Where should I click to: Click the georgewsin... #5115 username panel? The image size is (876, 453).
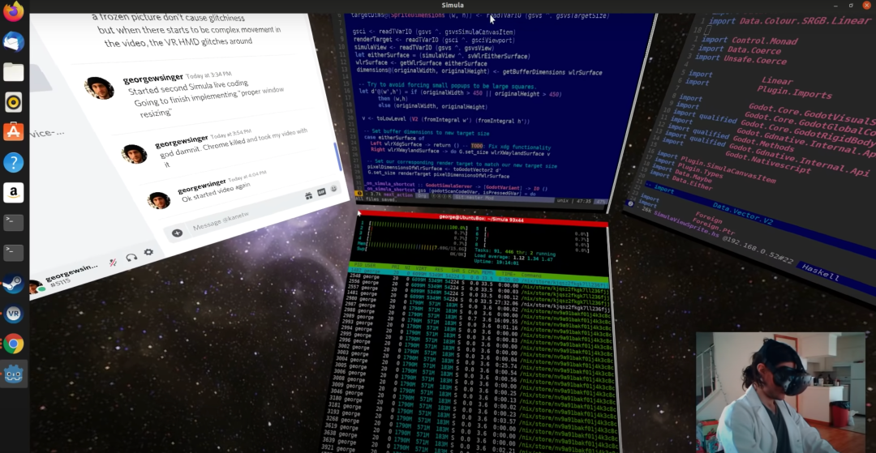click(72, 276)
